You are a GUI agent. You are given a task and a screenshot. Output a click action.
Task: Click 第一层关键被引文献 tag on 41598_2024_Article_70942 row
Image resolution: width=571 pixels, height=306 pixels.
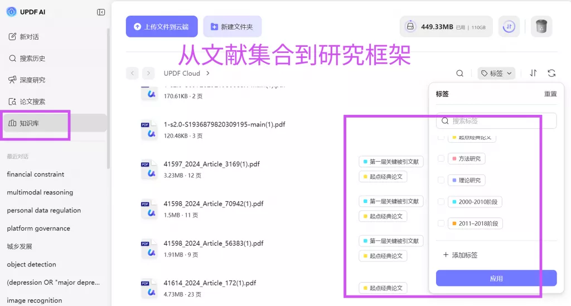click(391, 201)
